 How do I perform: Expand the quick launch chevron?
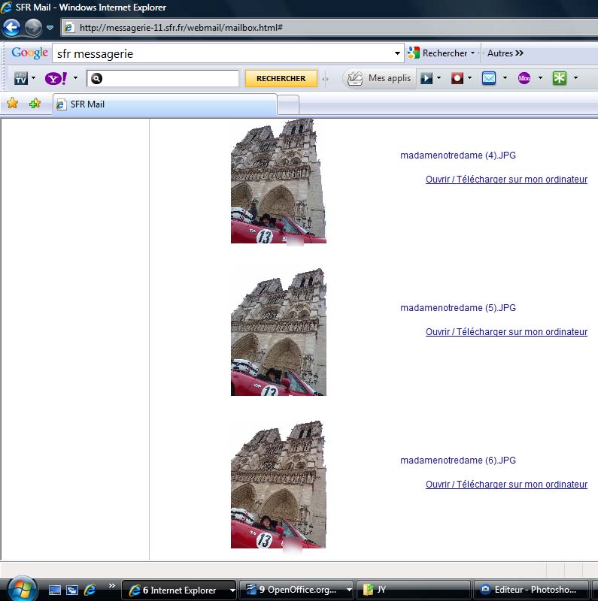111,586
